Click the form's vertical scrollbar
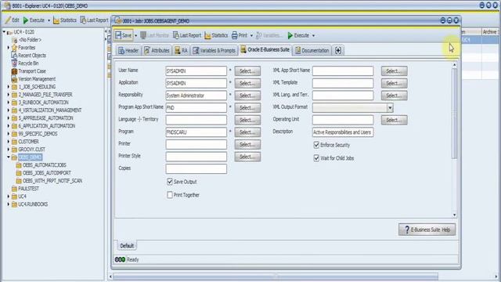This screenshot has height=282, width=501. tap(454, 114)
